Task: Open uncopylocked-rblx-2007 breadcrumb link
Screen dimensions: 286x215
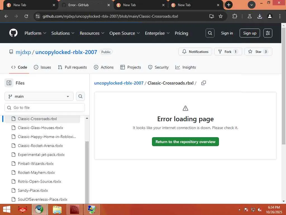Action: click(x=119, y=83)
